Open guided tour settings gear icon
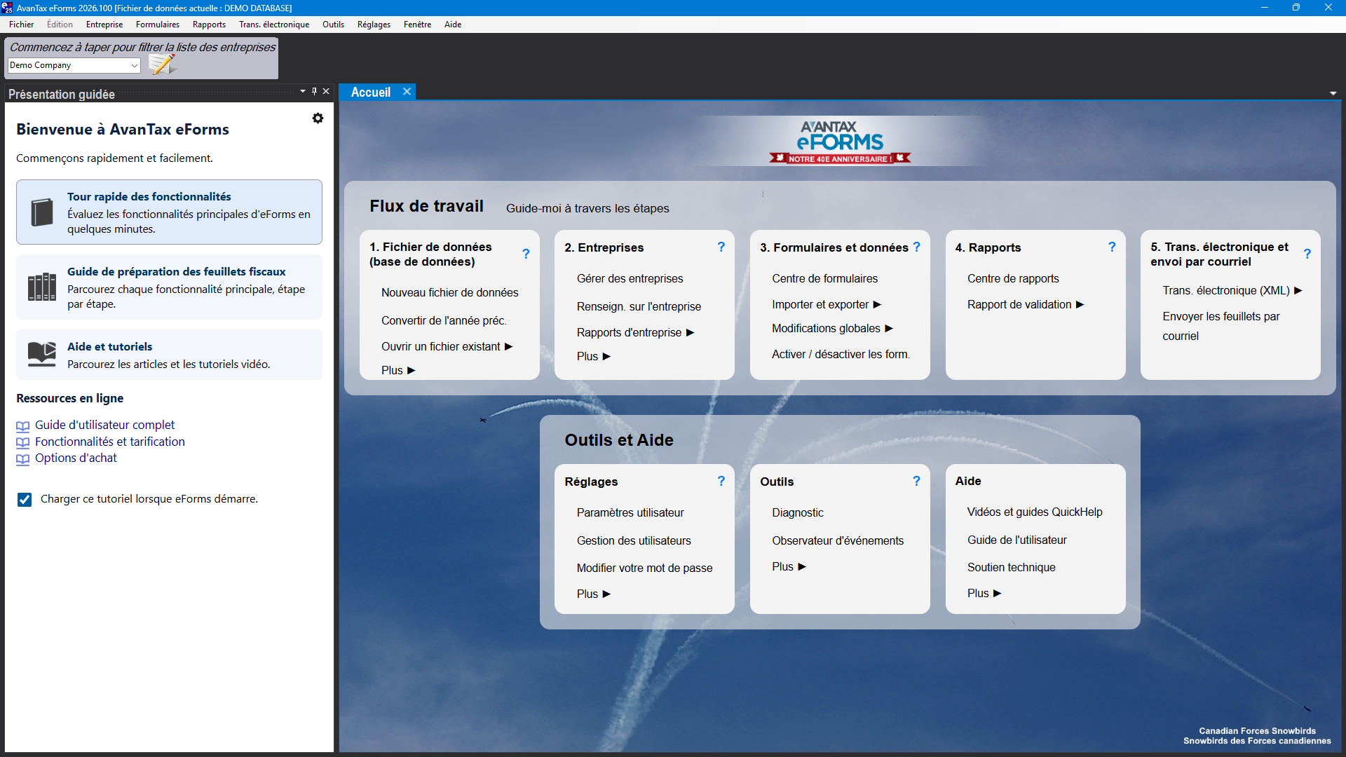Viewport: 1346px width, 757px height. point(318,118)
